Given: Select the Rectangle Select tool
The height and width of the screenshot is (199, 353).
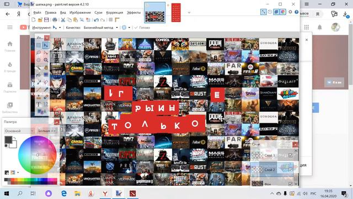Looking at the screenshot, I should point(39,45).
